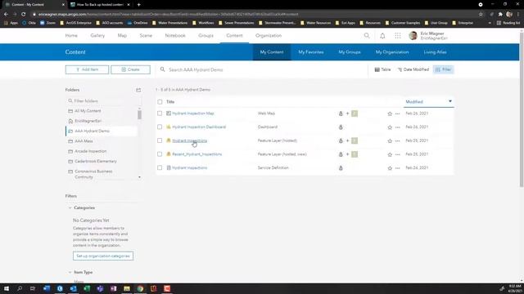Open Excel from the taskbar
The width and height of the screenshot is (524, 294).
click(87, 288)
